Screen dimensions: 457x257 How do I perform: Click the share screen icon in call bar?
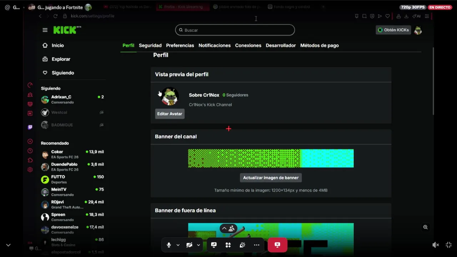click(214, 245)
